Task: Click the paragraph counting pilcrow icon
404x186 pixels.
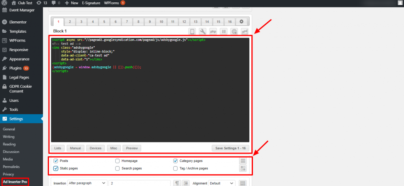Action: [x=177, y=183]
